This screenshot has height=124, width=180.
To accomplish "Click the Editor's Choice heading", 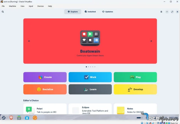I will coord(31,100).
